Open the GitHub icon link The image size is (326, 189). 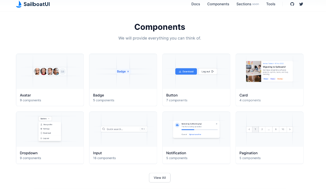[x=292, y=4]
